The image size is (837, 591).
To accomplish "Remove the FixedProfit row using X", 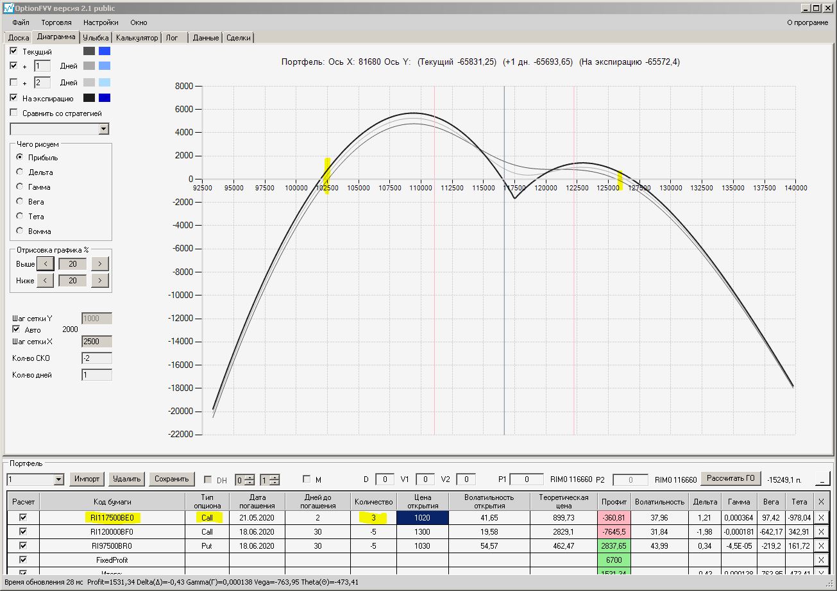I will (x=821, y=560).
